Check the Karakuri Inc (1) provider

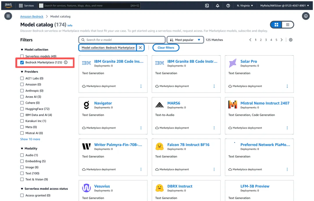[x=22, y=121]
